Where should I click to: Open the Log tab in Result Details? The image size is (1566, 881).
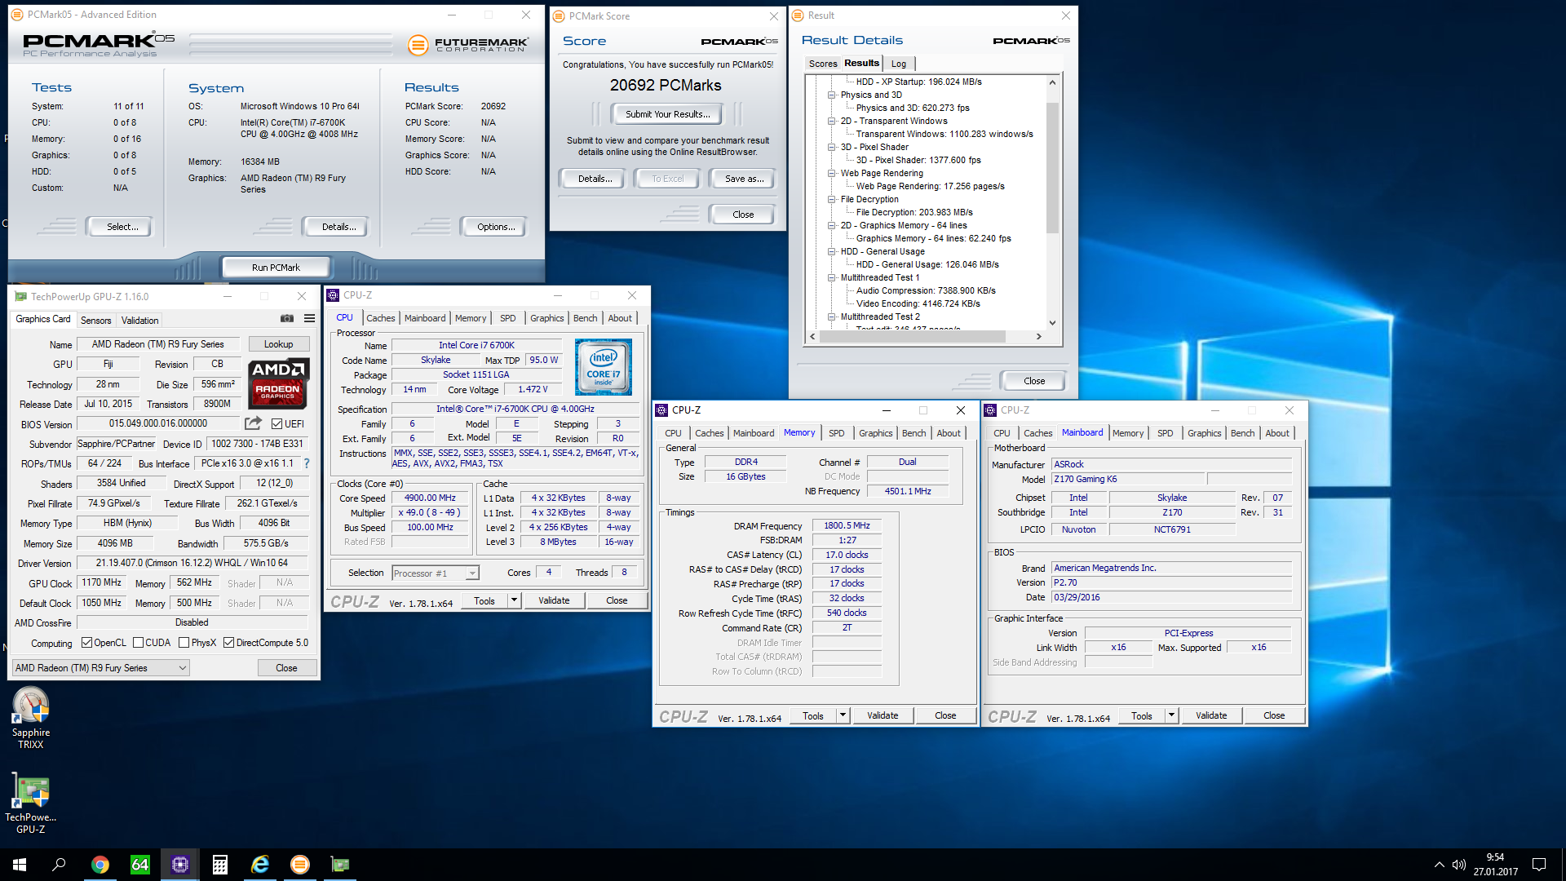pos(899,64)
